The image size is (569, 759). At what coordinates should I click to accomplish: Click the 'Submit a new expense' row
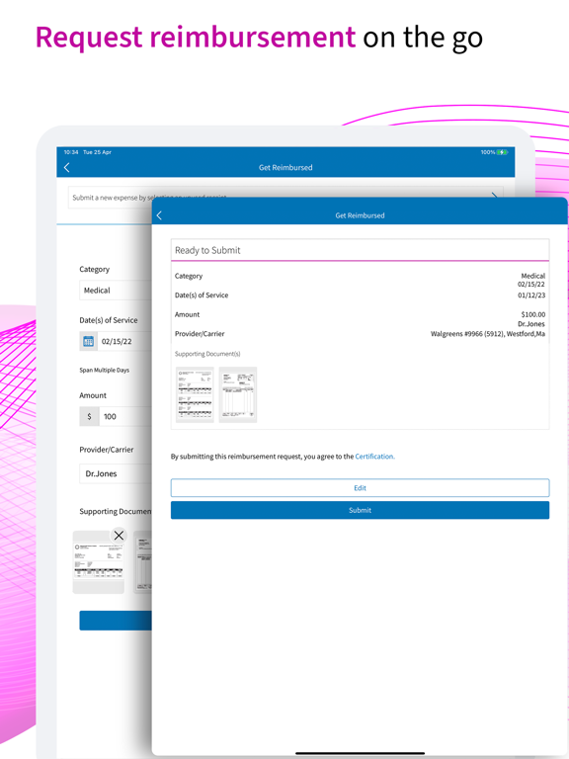pos(285,198)
